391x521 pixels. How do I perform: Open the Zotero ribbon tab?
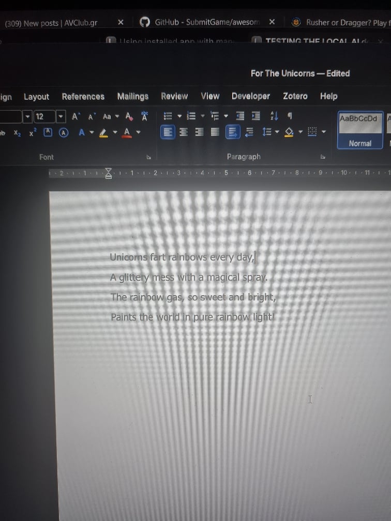[x=295, y=96]
